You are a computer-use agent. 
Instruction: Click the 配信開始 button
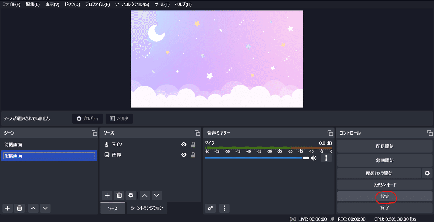tap(385, 146)
